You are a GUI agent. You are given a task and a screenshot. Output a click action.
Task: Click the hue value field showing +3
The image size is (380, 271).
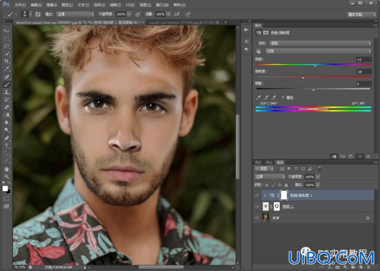(x=363, y=60)
